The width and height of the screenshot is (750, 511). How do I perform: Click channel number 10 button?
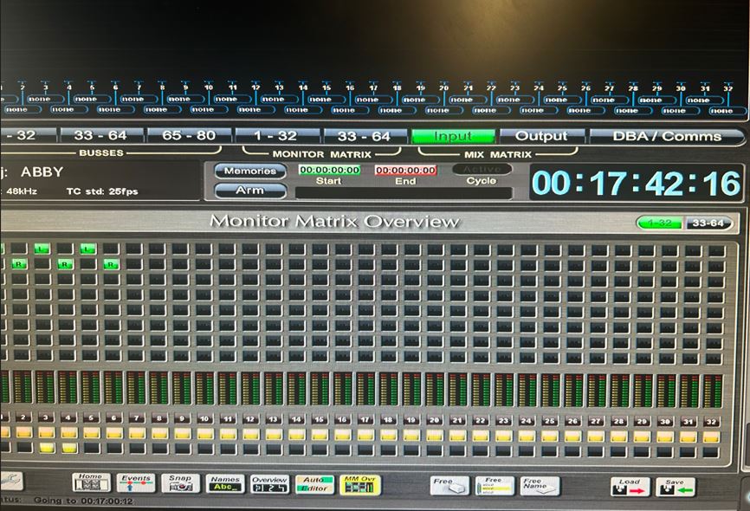(x=204, y=418)
